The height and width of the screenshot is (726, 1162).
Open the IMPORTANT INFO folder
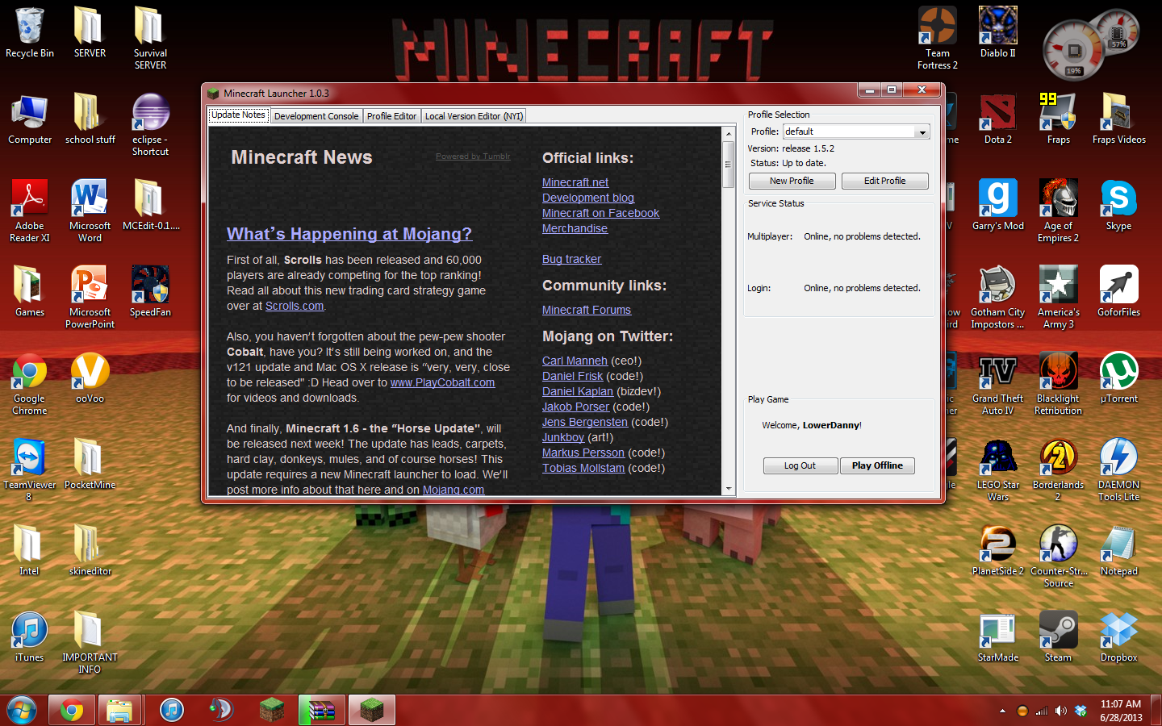[90, 642]
